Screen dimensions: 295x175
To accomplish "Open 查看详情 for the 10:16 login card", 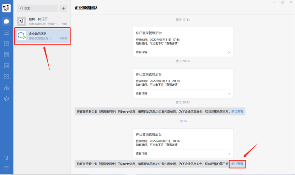I will coord(141,153).
